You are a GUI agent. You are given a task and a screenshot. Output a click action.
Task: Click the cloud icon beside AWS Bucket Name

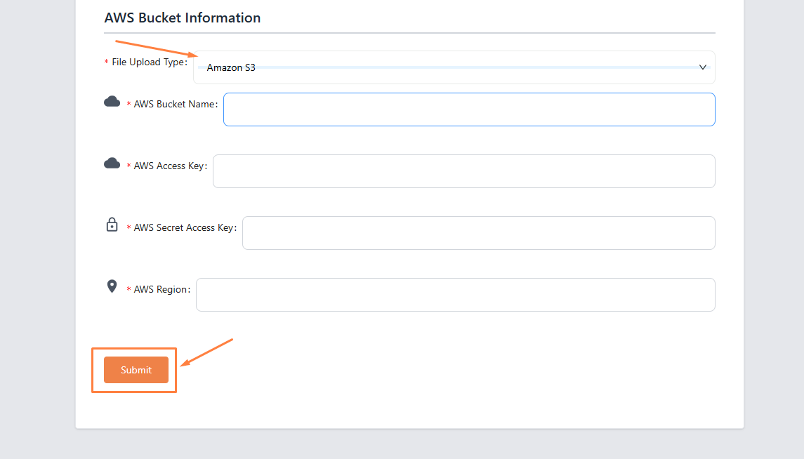click(112, 102)
